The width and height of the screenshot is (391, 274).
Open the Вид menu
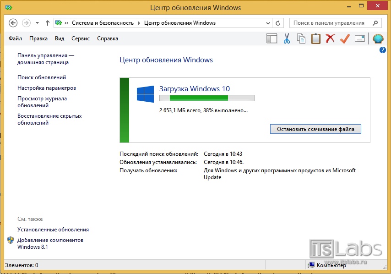tap(60, 38)
